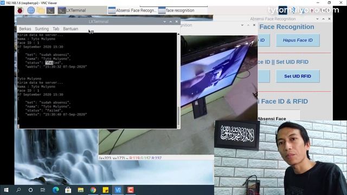
Task: Click the partly hidden button beside Set UID RFID
Action: click(x=264, y=76)
